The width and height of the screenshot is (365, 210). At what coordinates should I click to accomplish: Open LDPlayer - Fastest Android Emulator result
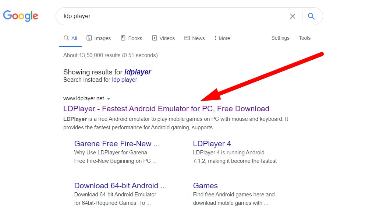tap(166, 109)
